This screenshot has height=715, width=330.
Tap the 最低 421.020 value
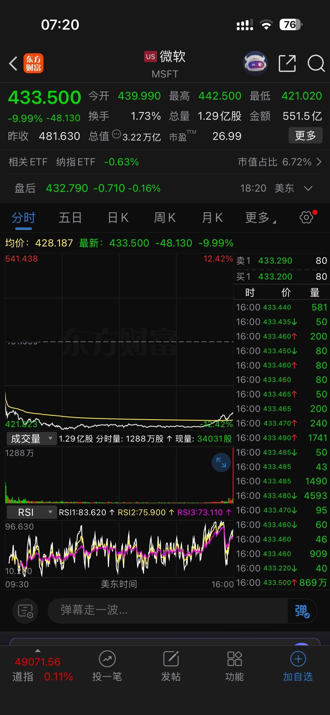coord(302,96)
